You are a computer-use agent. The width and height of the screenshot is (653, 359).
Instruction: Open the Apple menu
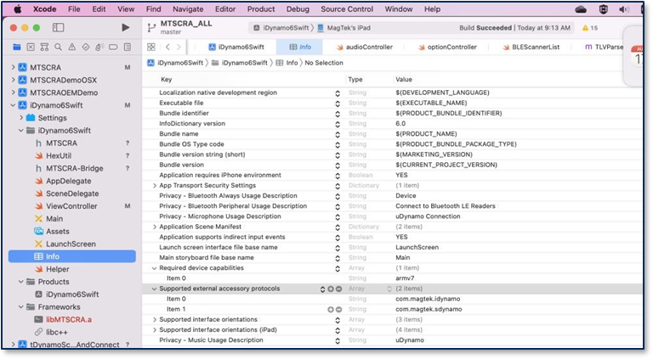click(x=18, y=9)
